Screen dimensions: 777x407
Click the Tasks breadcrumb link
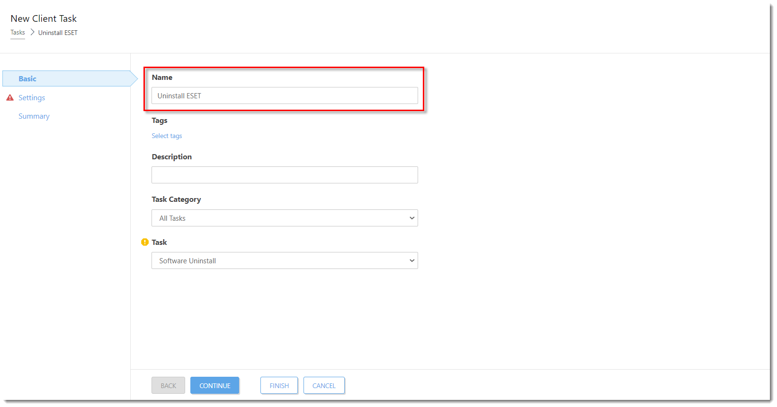click(x=18, y=33)
